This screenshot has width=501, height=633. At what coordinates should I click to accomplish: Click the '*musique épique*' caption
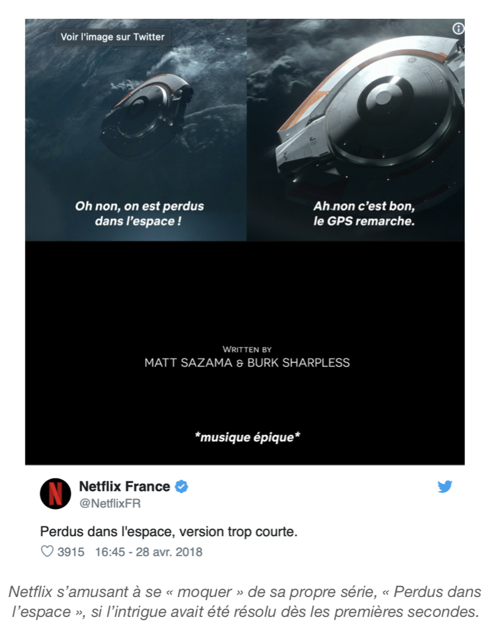click(x=247, y=437)
